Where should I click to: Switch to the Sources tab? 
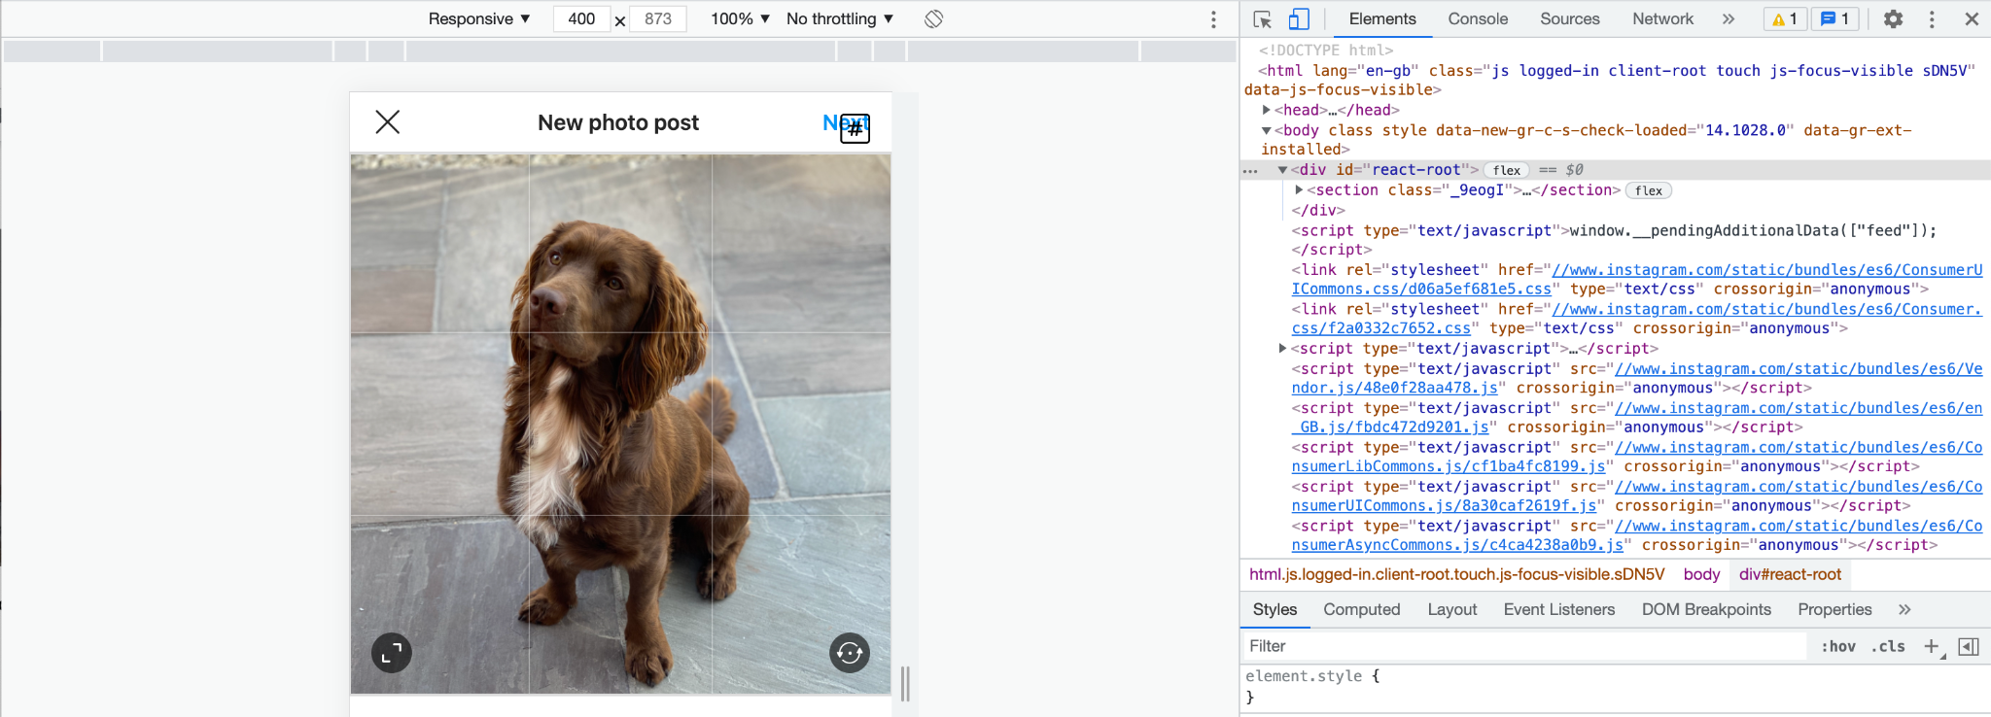coord(1569,18)
